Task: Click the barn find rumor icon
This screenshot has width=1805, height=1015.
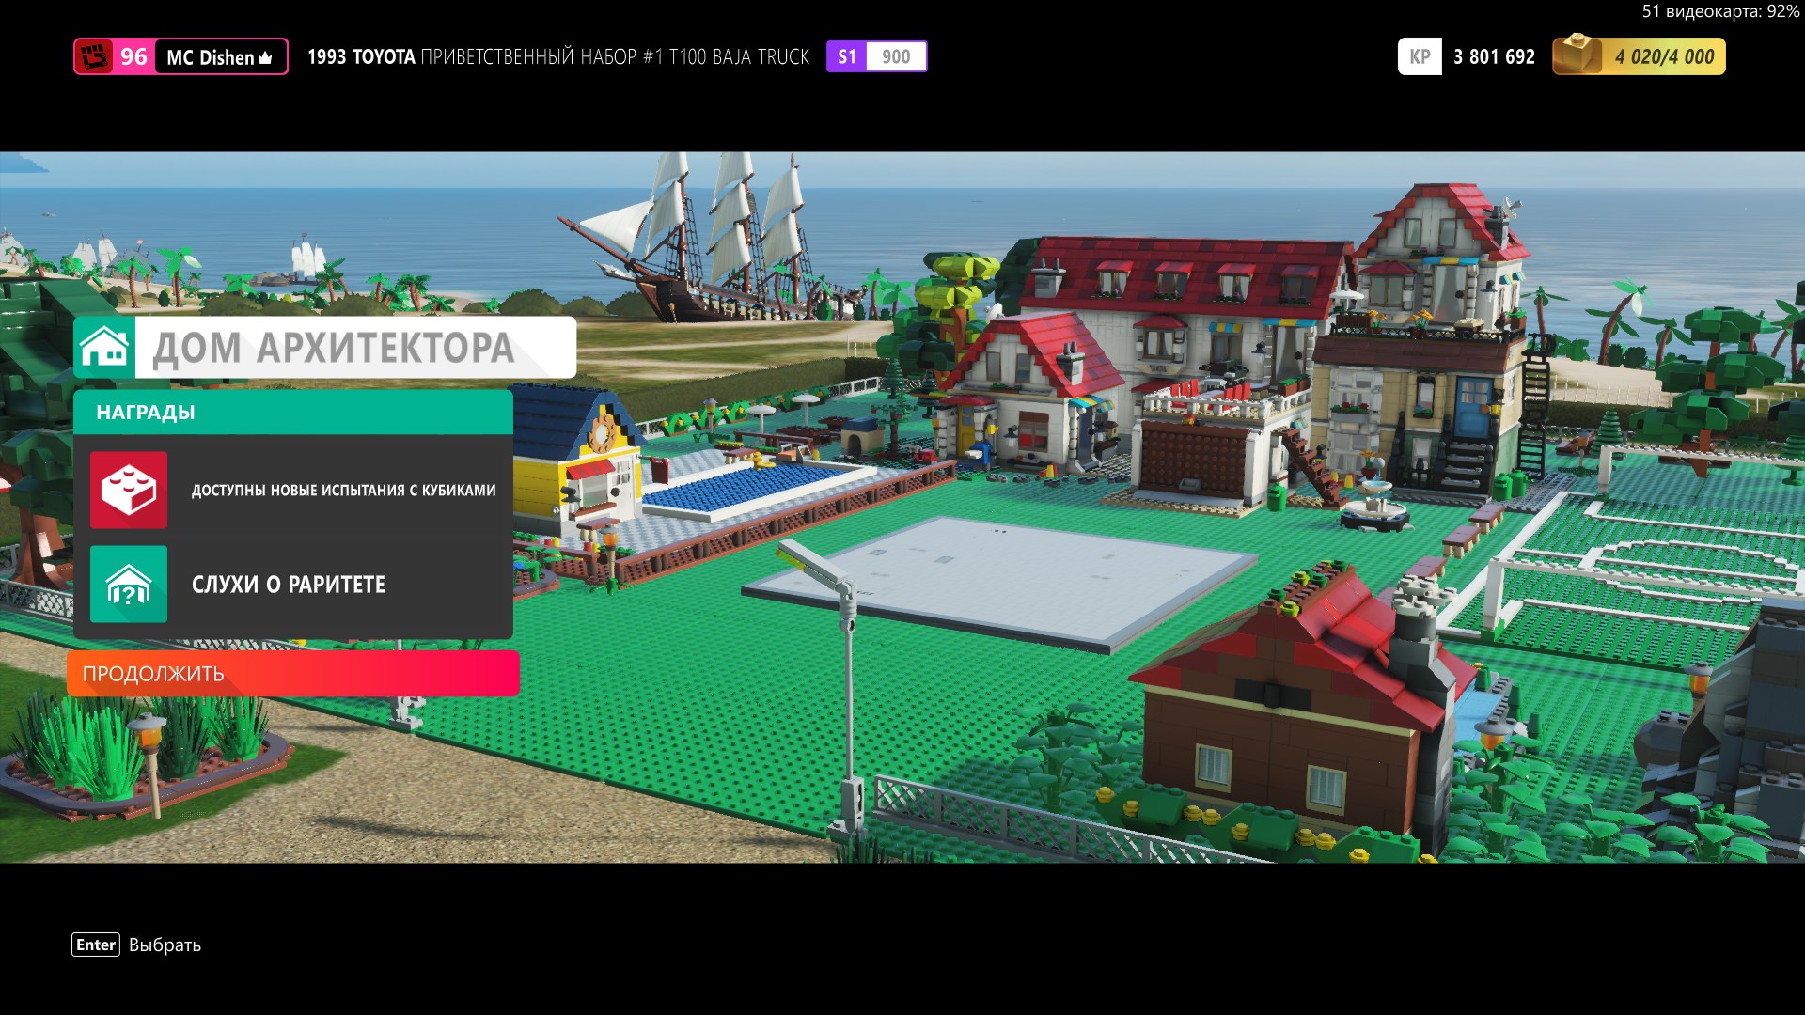Action: point(129,584)
